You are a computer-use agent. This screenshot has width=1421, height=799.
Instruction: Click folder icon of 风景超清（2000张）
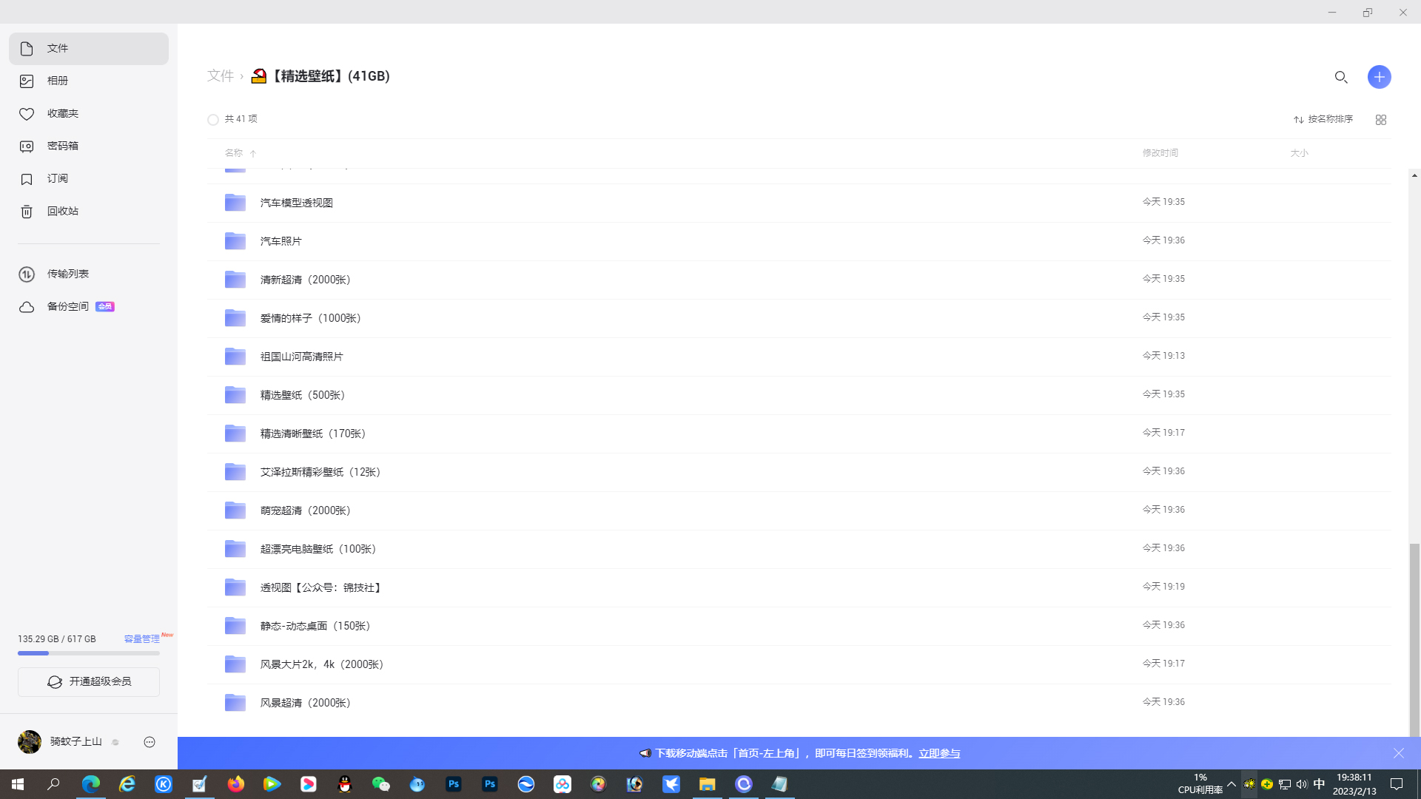click(235, 702)
